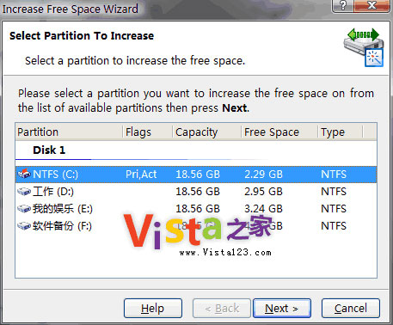Image resolution: width=393 pixels, height=325 pixels.
Task: Click the 我的娱乐 (E:) drive icon
Action: tap(24, 209)
